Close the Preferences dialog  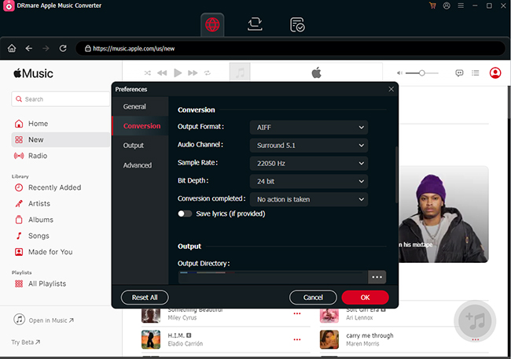(x=391, y=89)
